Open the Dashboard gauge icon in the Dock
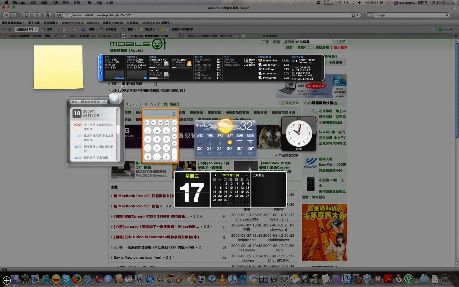Image resolution: width=459 pixels, height=287 pixels. coord(25,278)
